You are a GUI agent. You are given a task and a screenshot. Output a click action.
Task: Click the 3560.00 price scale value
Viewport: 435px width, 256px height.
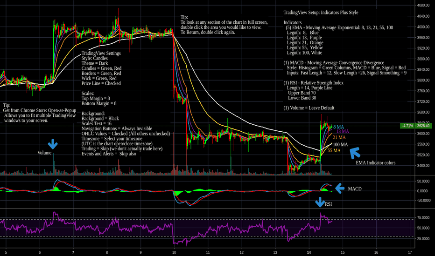423,144
